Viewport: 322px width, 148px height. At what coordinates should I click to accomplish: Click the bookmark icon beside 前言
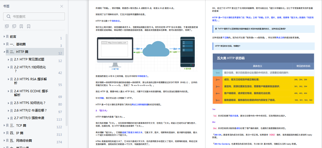pos(8,37)
